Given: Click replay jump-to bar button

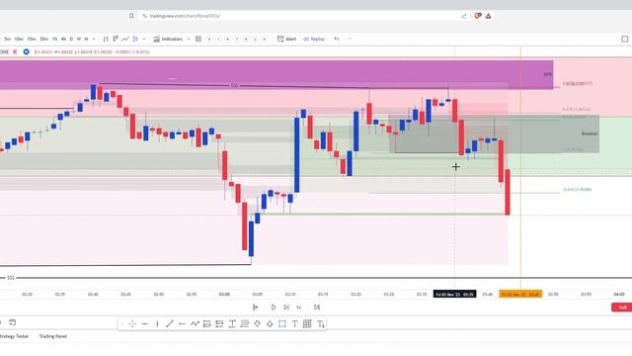Looking at the screenshot, I should tap(256, 308).
